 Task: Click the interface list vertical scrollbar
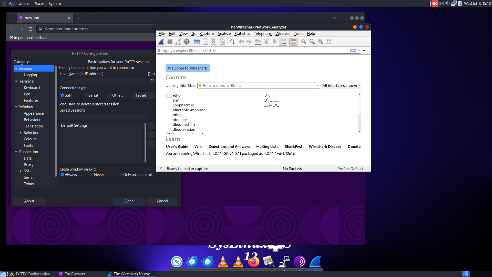coord(360,113)
